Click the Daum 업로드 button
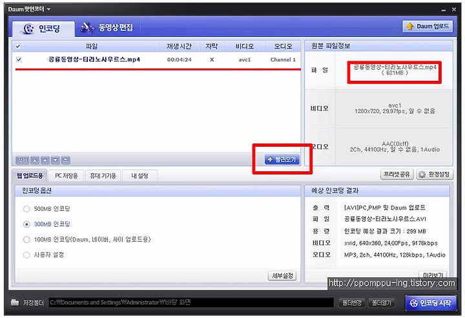The image size is (465, 318). [x=428, y=26]
